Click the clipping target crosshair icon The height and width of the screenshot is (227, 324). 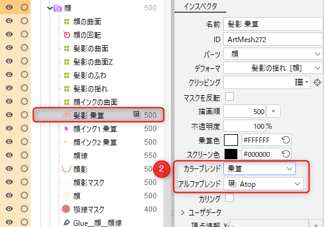pyautogui.click(x=317, y=82)
